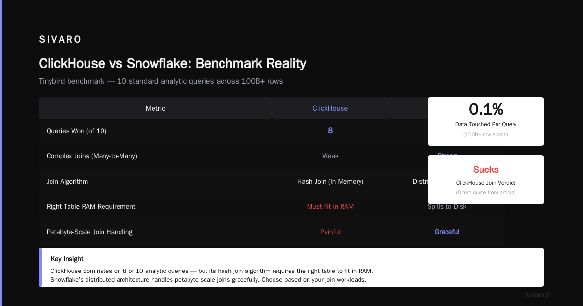Click the '(Direct quote from article)' note

[x=486, y=192]
